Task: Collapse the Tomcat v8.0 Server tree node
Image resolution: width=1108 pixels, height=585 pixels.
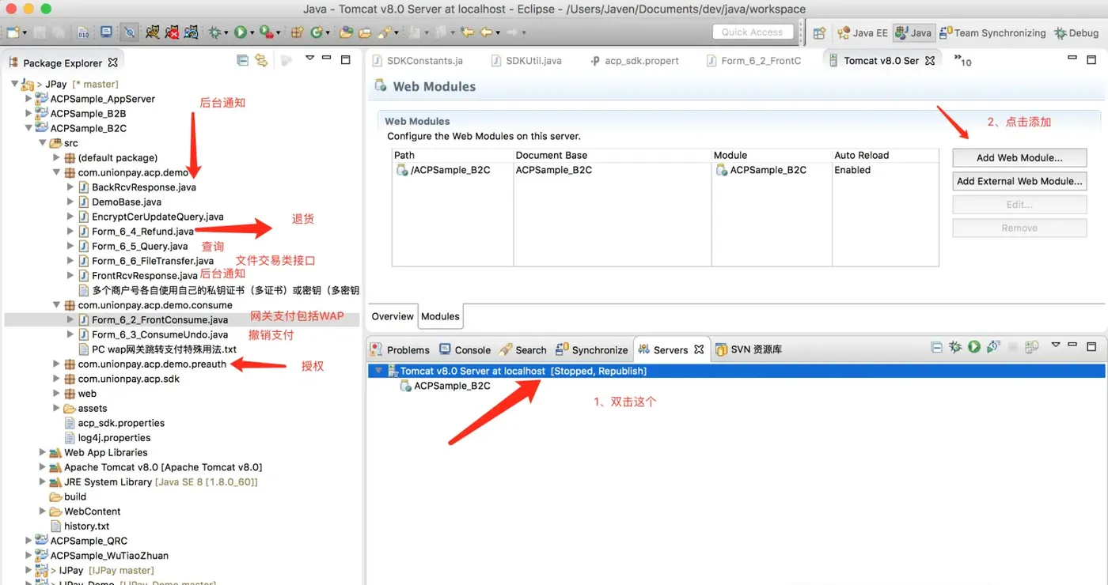Action: (378, 371)
